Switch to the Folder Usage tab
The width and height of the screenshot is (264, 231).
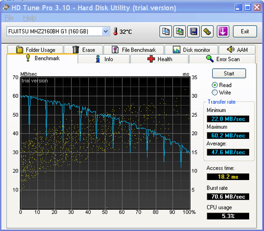coord(35,49)
